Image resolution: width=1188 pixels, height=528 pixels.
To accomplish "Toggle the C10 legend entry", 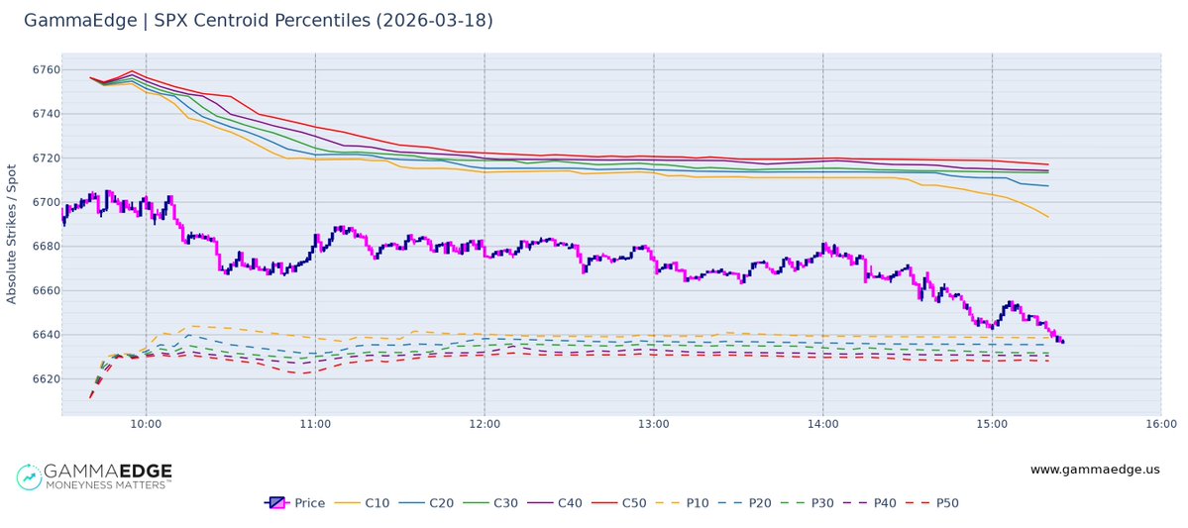I will pos(362,503).
